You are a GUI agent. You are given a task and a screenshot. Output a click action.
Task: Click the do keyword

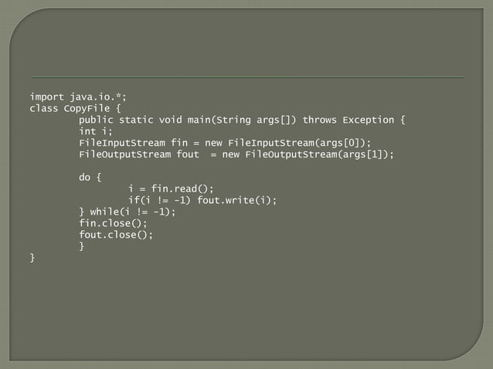click(84, 178)
